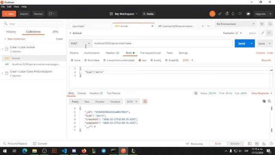Screen dimensions: 275x155
Task: Toggle response line wrap icon
Action: pyautogui.click(x=145, y=102)
